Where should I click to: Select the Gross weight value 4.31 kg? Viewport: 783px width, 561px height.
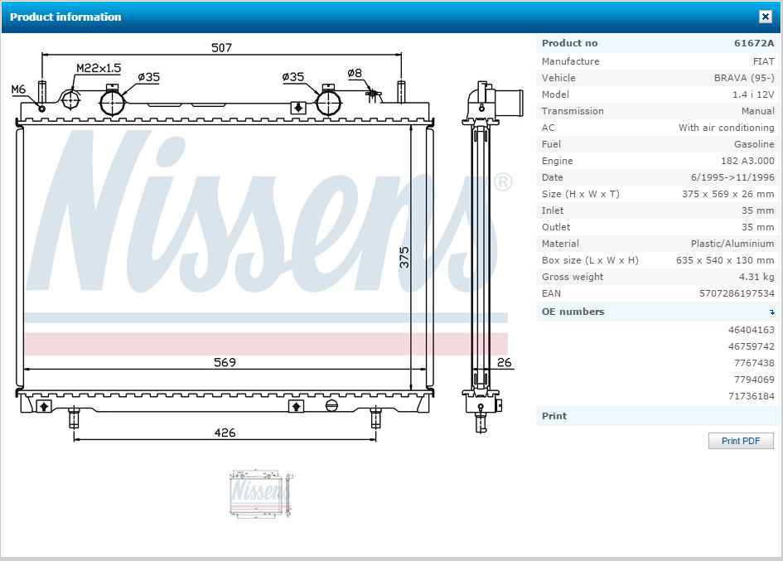(x=756, y=276)
